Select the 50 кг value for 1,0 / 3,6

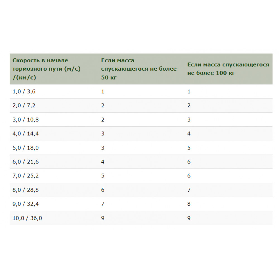tap(103, 92)
